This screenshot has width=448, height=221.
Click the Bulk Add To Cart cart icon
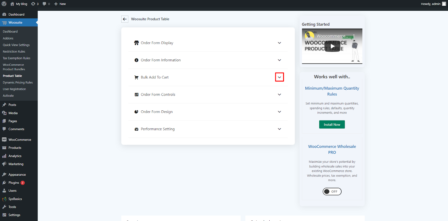click(x=136, y=77)
